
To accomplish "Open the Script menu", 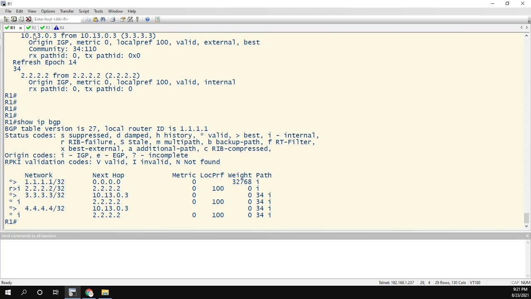I will coord(84,11).
